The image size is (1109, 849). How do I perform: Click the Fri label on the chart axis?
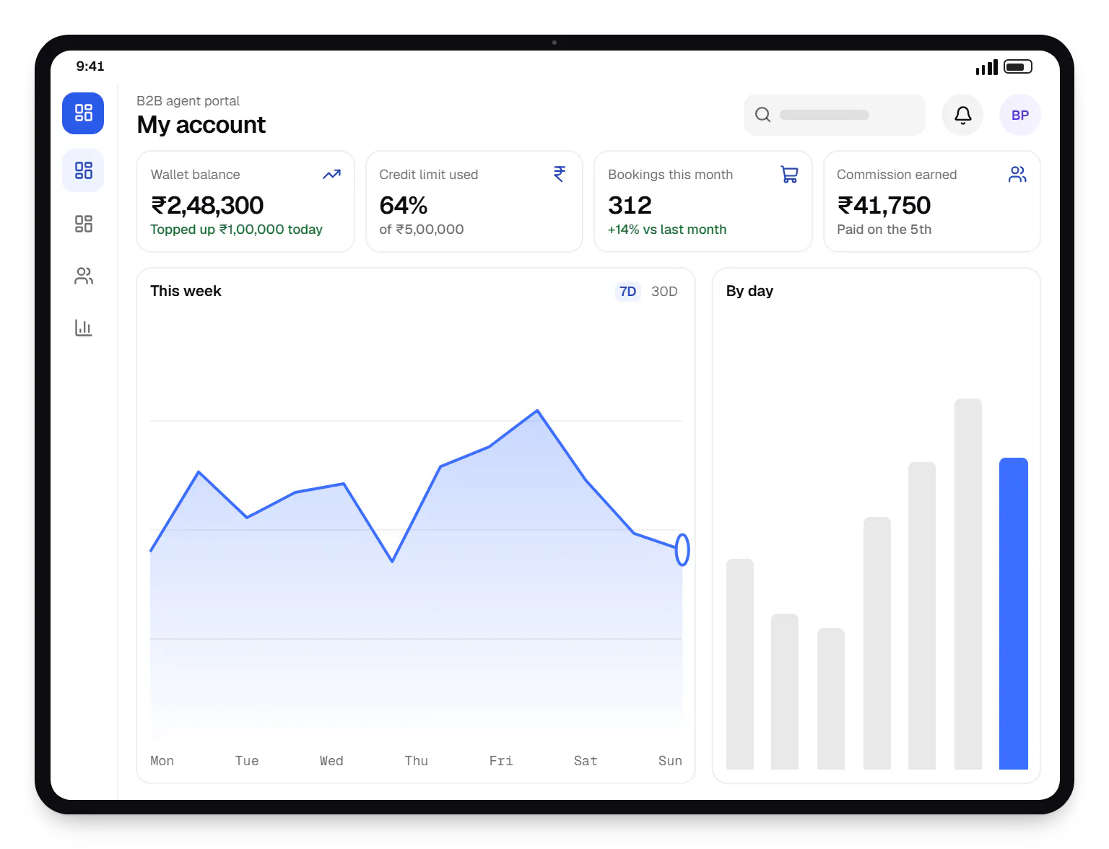coord(501,761)
